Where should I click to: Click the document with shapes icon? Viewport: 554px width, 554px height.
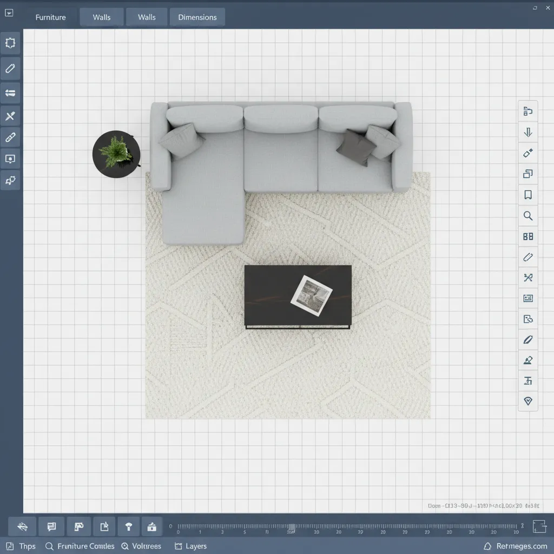(528, 319)
